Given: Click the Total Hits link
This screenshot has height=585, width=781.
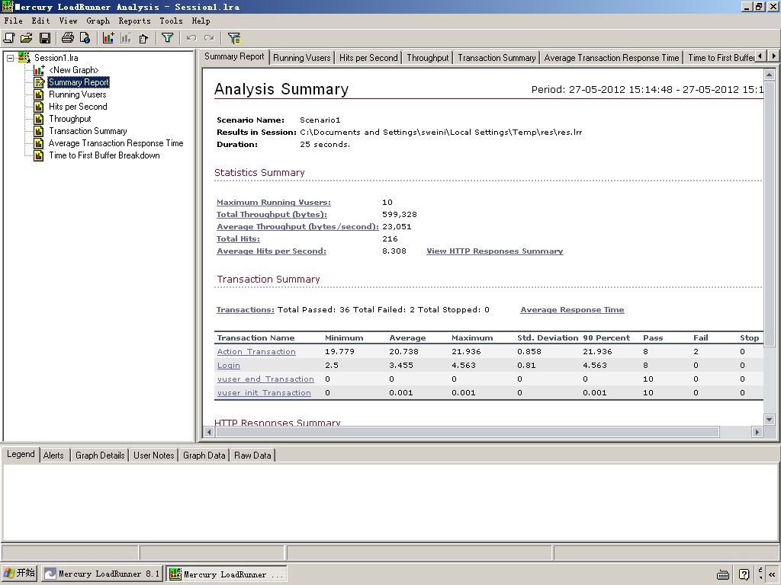Looking at the screenshot, I should click(x=238, y=238).
